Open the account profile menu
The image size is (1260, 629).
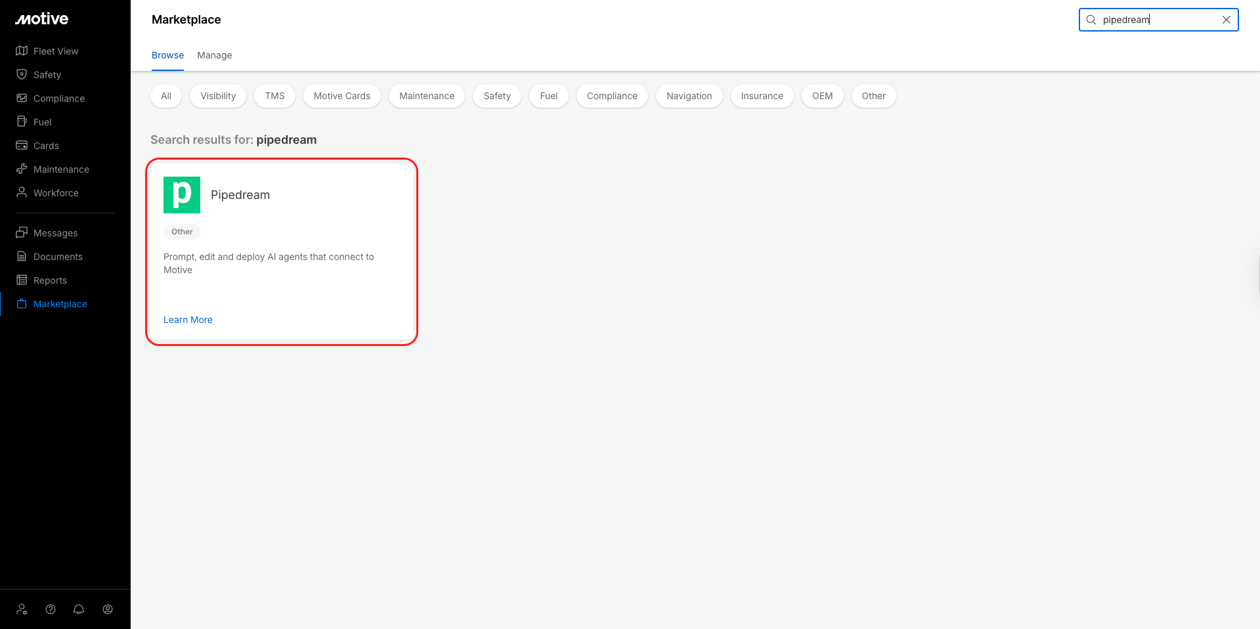108,609
